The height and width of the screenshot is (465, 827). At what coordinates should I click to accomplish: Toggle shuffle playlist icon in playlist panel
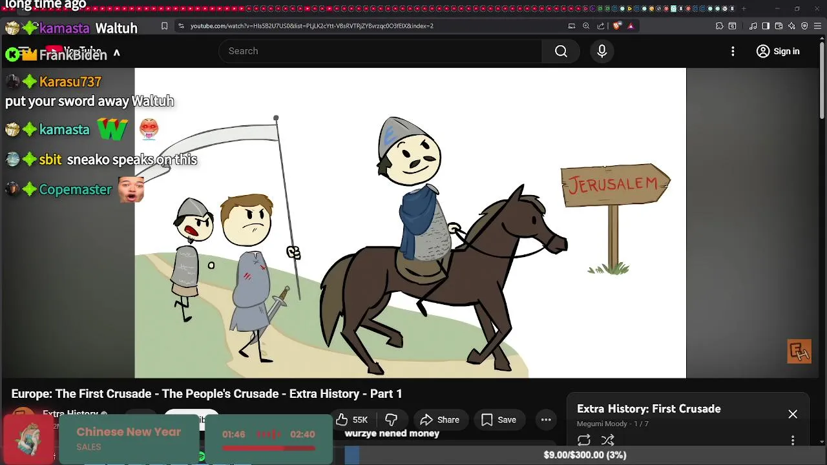point(608,440)
